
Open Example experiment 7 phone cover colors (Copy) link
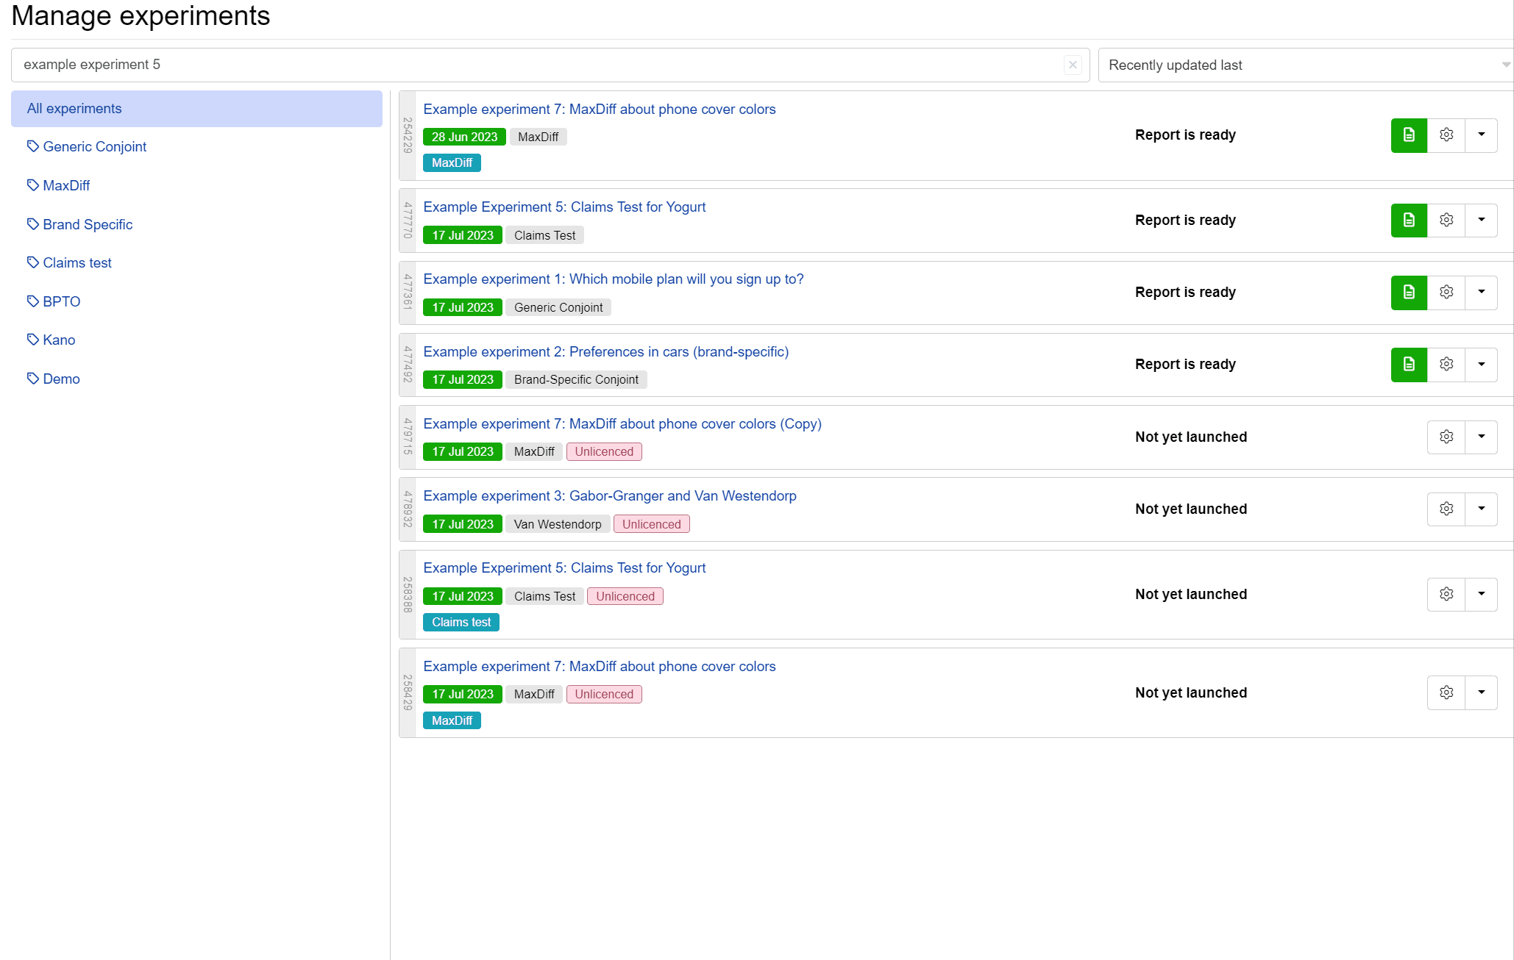pos(622,424)
